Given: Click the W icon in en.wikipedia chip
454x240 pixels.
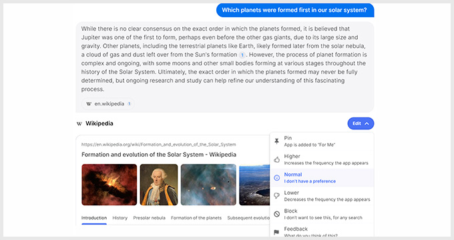Looking at the screenshot, I should click(x=89, y=104).
